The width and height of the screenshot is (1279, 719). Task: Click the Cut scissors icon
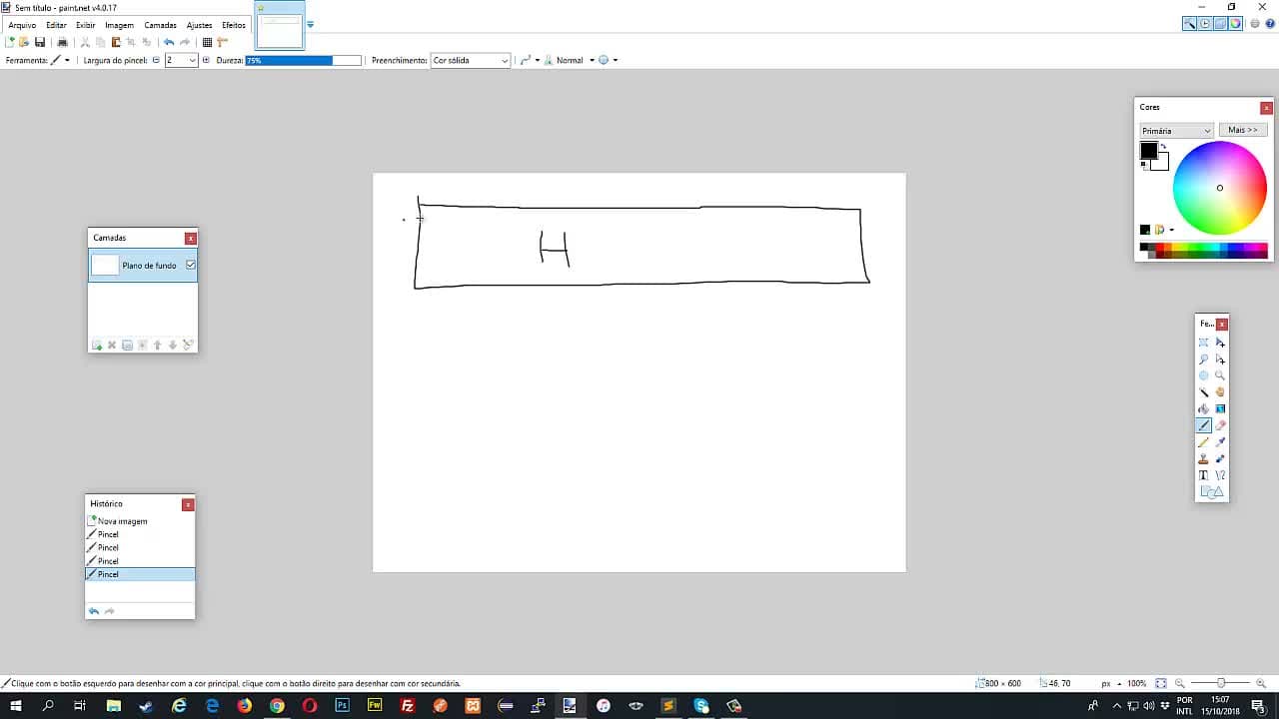pyautogui.click(x=85, y=42)
